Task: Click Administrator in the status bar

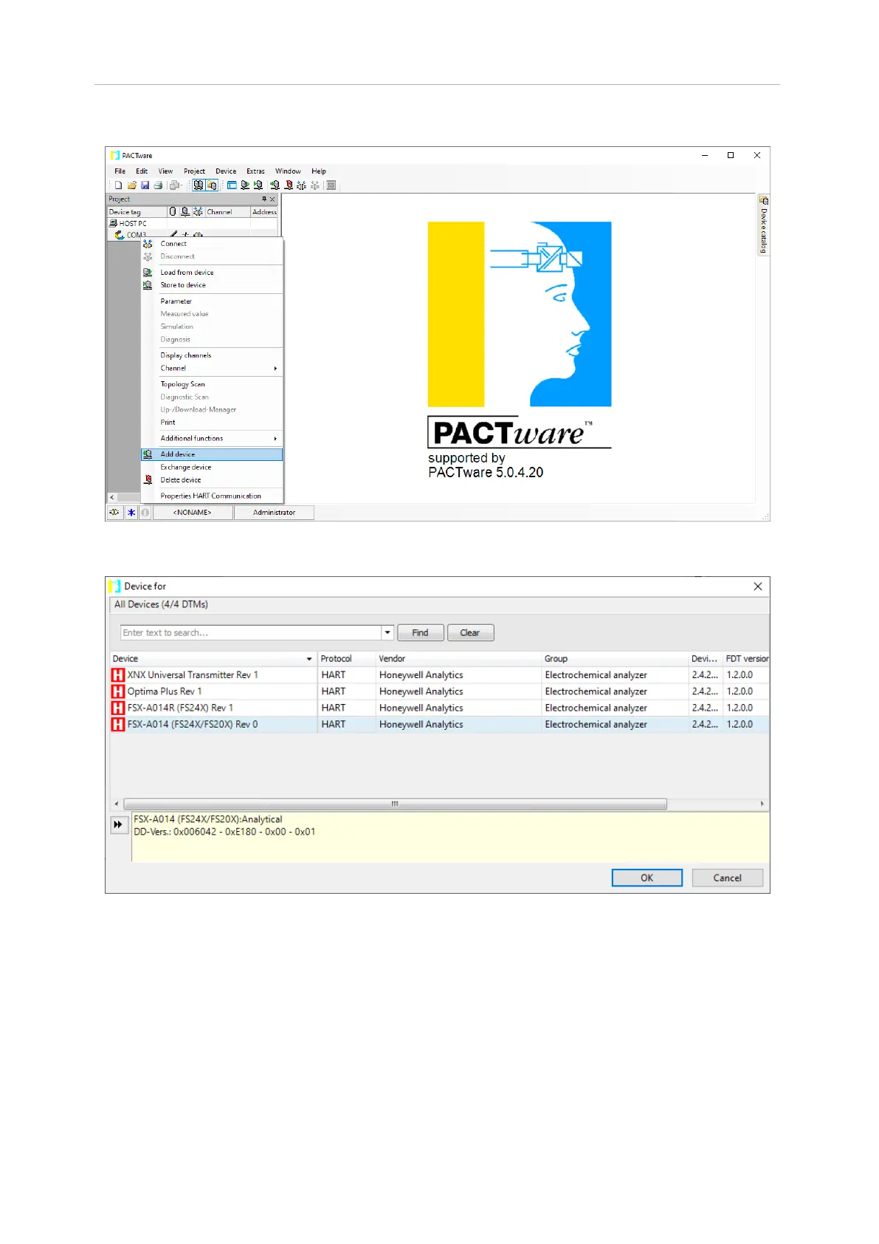Action: tap(274, 513)
